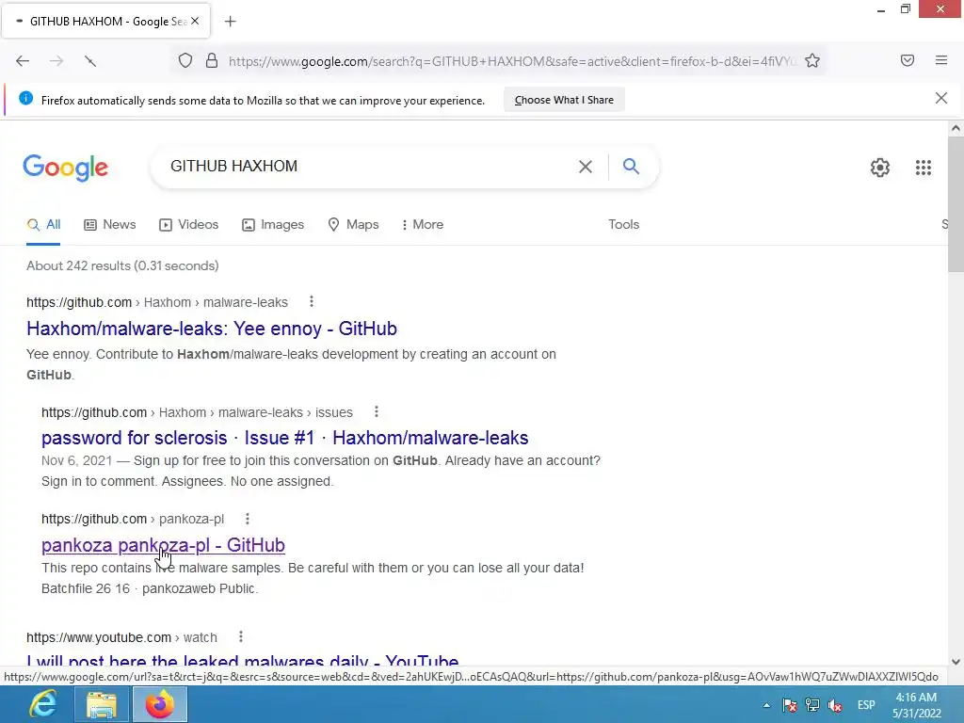Screen dimensions: 964x723
Task: Open the leaked malwares YouTube result
Action: pyautogui.click(x=242, y=660)
